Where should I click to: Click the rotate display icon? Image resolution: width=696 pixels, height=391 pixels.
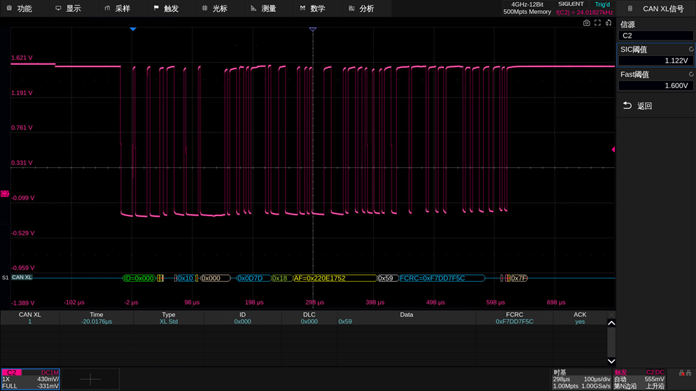pos(608,22)
